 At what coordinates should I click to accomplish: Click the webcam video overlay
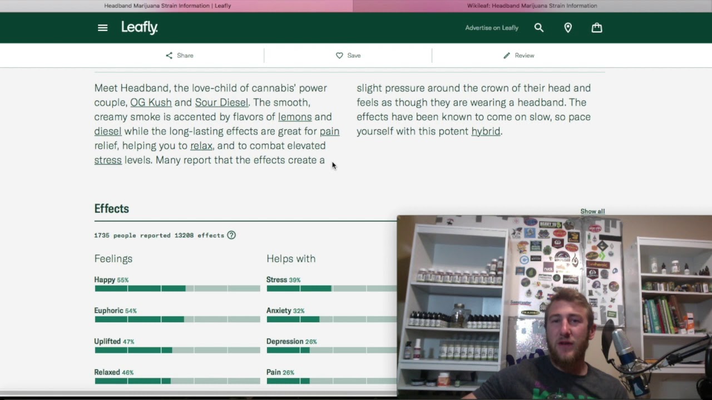tap(555, 307)
